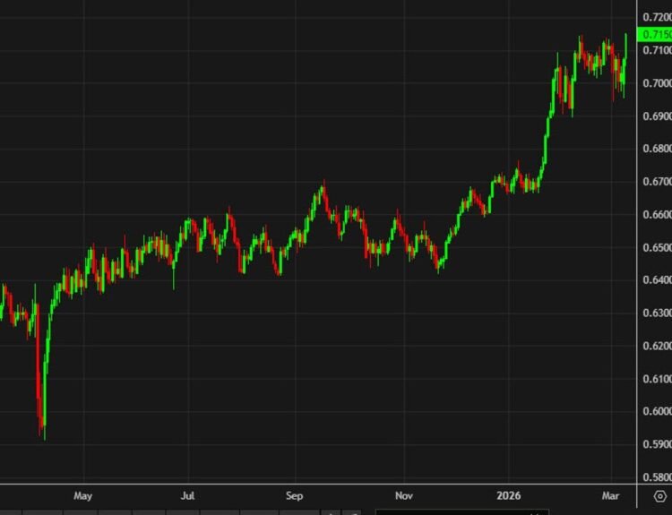
Task: Click the 0.5800 price axis label
Action: (657, 476)
